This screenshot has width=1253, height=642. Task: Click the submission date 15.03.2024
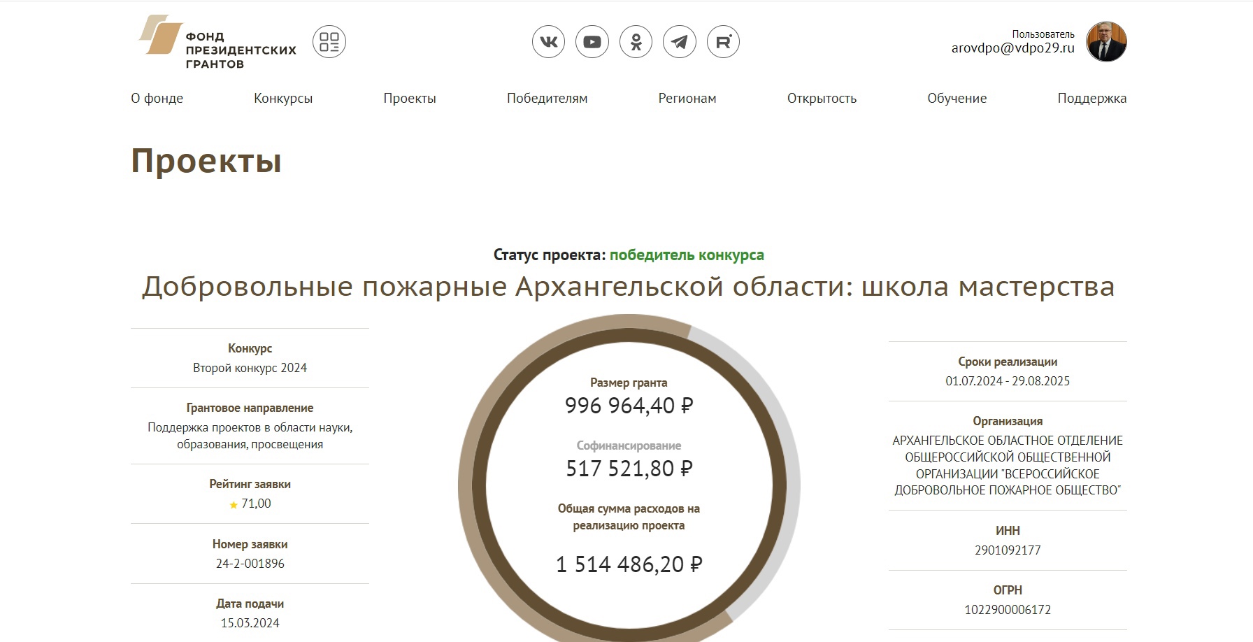pyautogui.click(x=250, y=623)
